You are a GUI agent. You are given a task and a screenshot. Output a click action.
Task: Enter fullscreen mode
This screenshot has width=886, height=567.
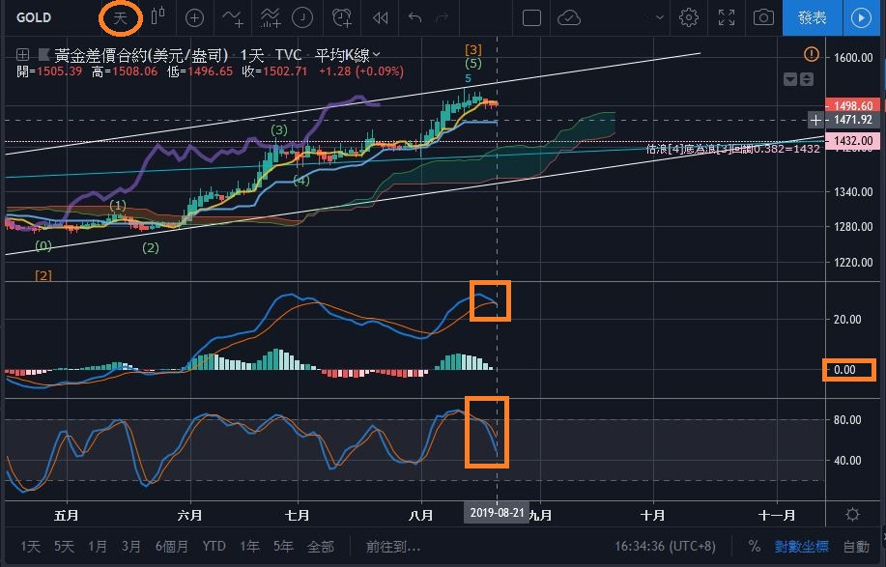coord(726,17)
